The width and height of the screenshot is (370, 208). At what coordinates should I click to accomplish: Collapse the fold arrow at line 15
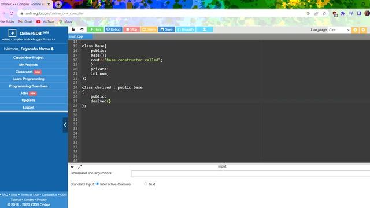(x=80, y=46)
